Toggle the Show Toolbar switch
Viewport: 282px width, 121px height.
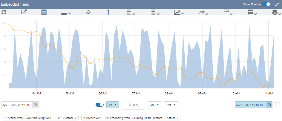[266, 4]
